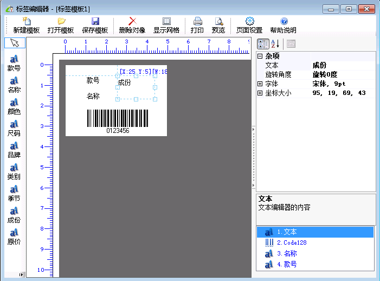Click the 打印 printer icon
380x281 pixels.
[x=197, y=25]
